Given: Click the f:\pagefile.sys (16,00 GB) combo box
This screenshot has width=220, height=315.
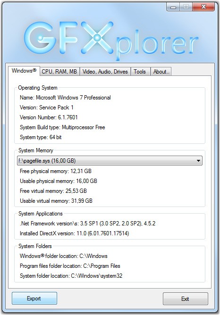Looking at the screenshot, I should 110,161.
